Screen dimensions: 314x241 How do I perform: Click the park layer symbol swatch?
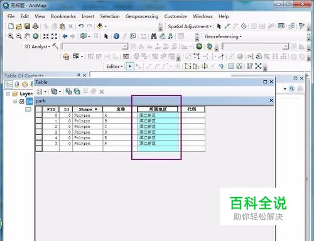click(28, 109)
